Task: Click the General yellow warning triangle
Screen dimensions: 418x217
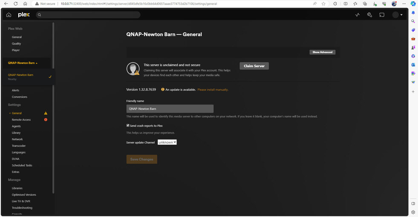Action: (46, 113)
